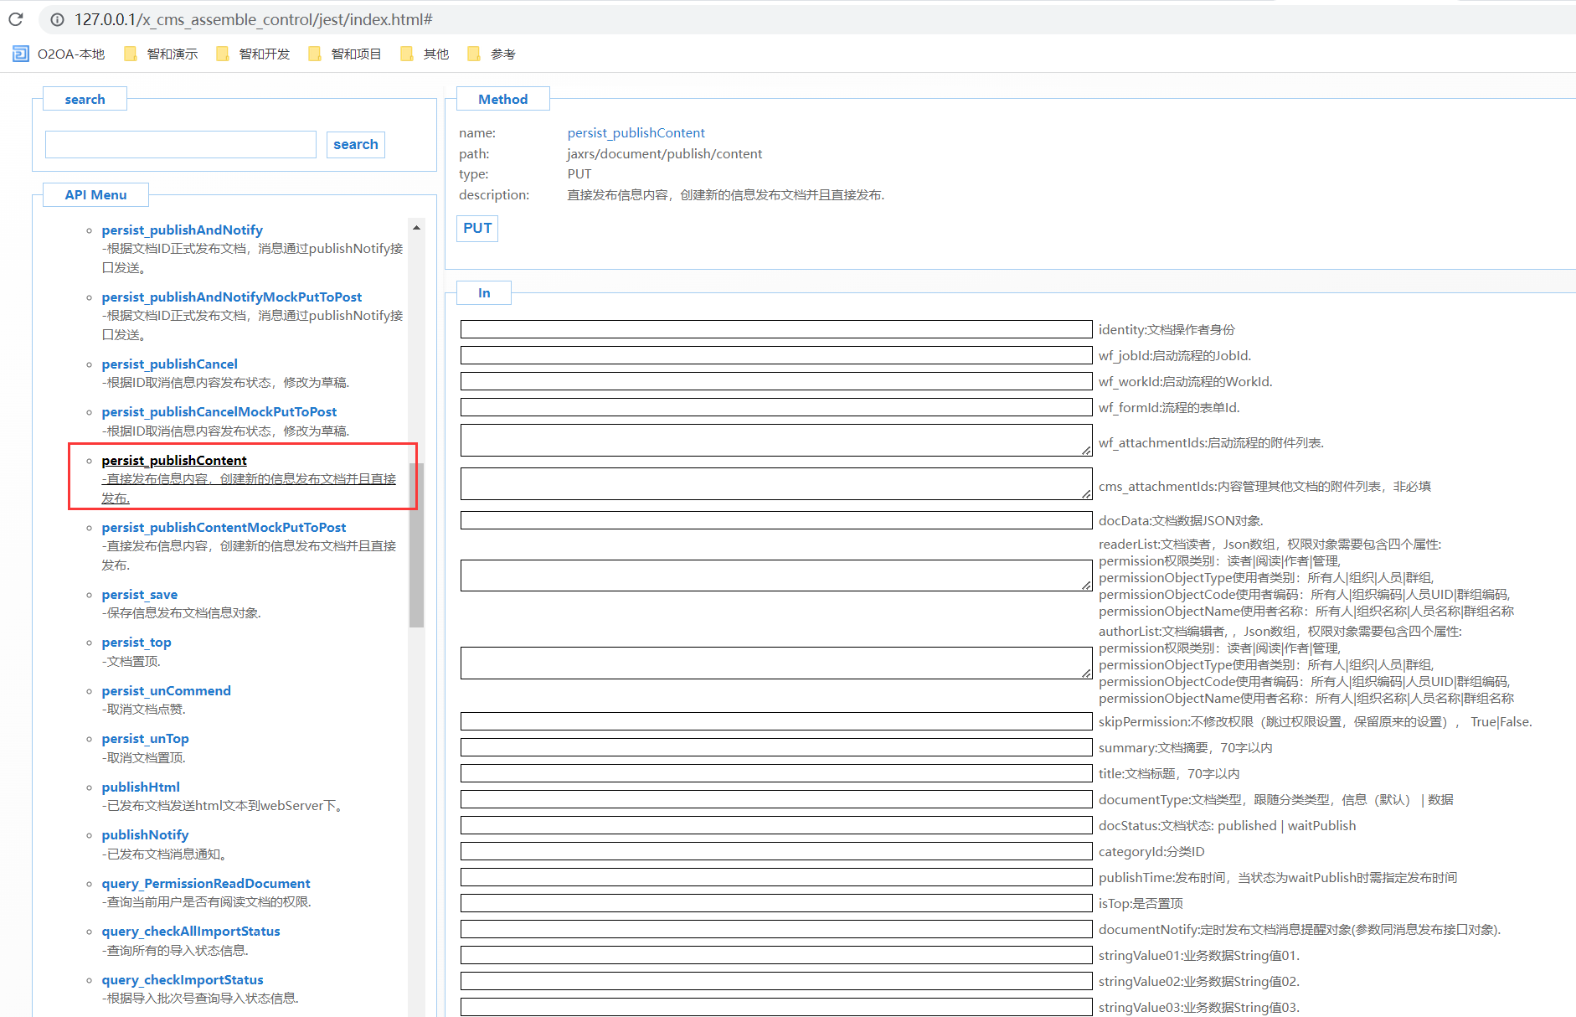Click the browser reload icon
The height and width of the screenshot is (1017, 1576).
pyautogui.click(x=16, y=18)
